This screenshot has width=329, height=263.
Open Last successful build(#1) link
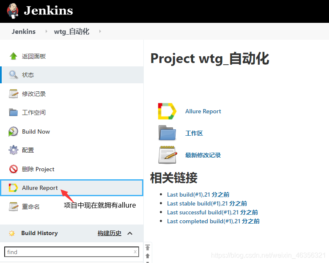pyautogui.click(x=212, y=212)
